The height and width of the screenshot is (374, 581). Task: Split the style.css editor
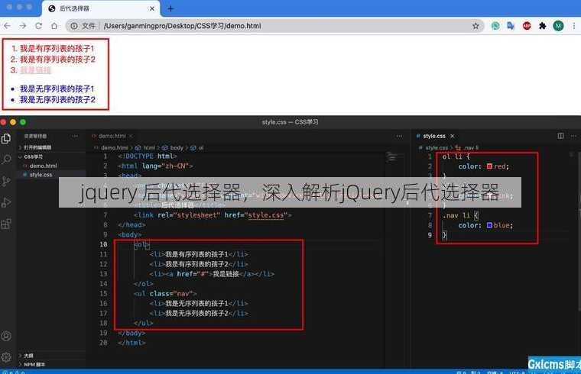560,136
